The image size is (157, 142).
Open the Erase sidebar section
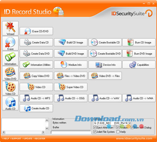[x=10, y=43]
